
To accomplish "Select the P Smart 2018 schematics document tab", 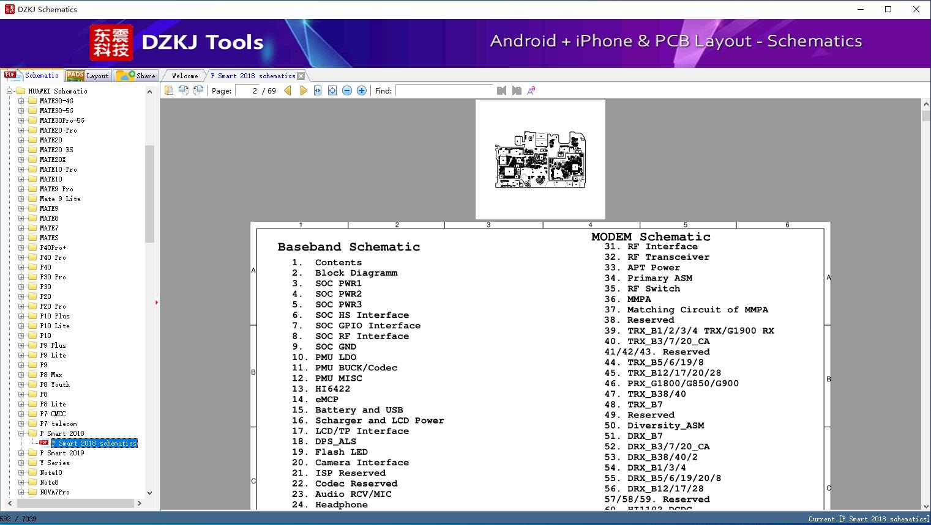I will click(x=253, y=76).
